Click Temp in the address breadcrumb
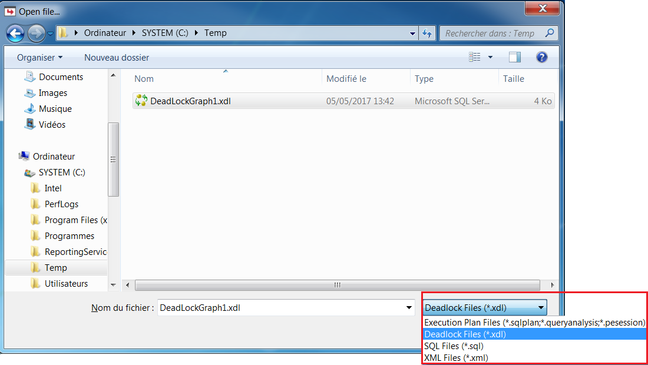The image size is (648, 365). [x=215, y=32]
